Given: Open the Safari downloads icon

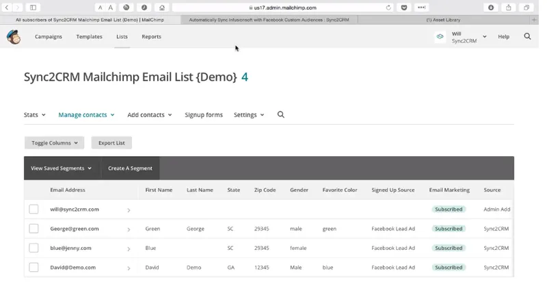Looking at the screenshot, I should [x=491, y=8].
